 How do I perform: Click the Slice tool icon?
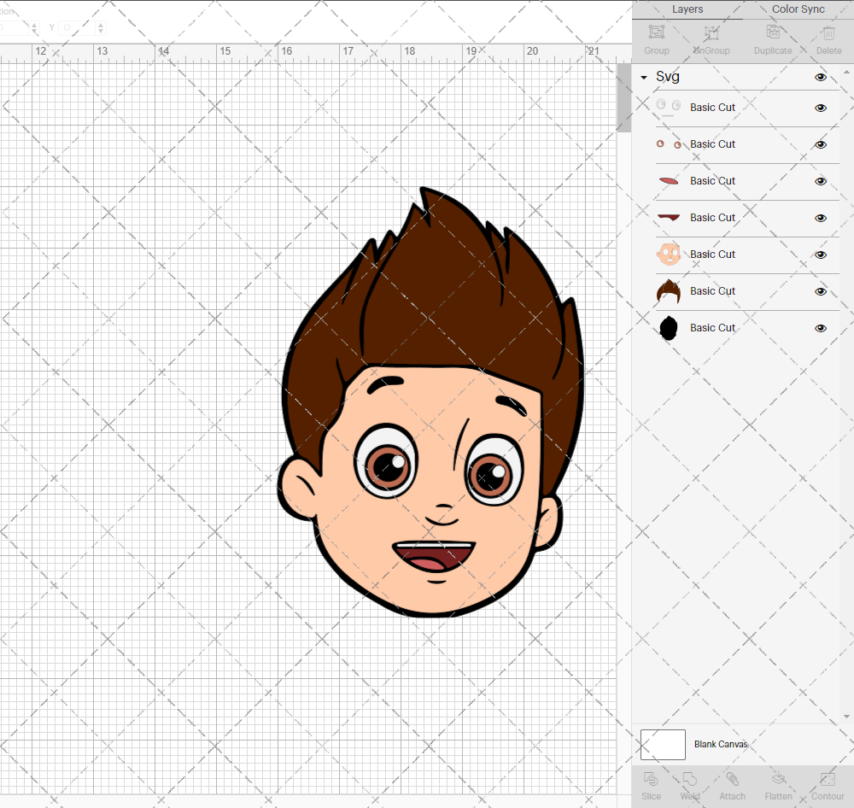click(x=651, y=779)
